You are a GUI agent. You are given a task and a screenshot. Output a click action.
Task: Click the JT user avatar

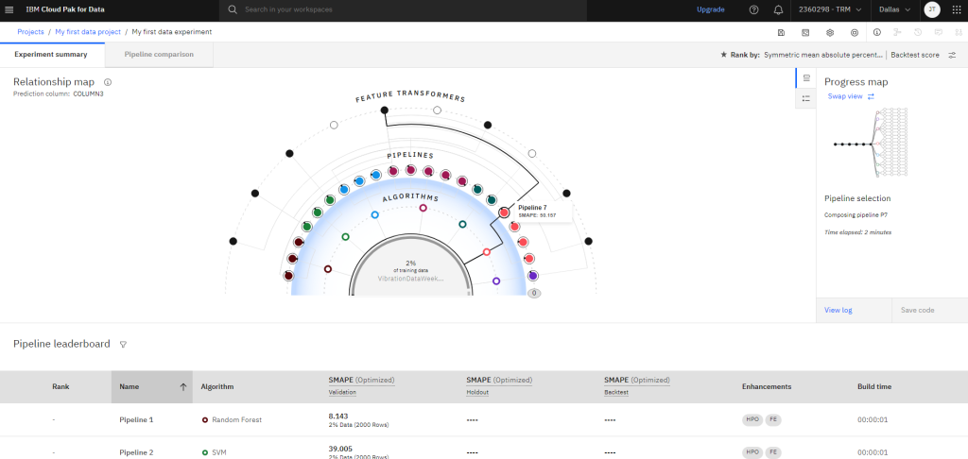[x=931, y=9]
